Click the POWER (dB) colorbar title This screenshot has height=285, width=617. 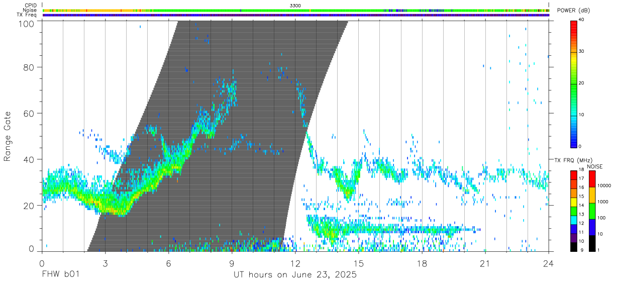(x=574, y=11)
